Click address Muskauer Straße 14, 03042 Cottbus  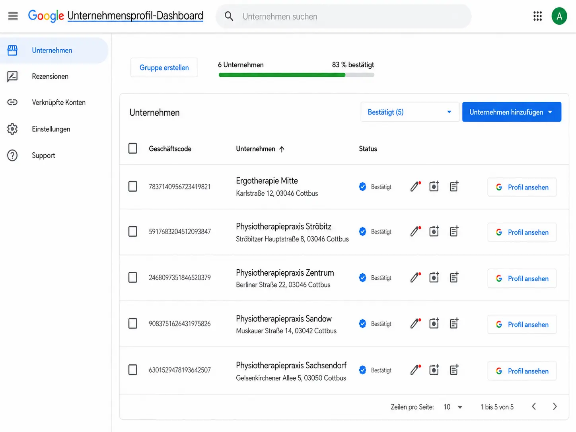point(286,331)
